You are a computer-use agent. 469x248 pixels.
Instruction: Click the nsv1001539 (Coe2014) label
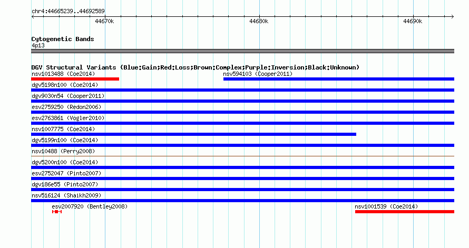tap(386, 206)
